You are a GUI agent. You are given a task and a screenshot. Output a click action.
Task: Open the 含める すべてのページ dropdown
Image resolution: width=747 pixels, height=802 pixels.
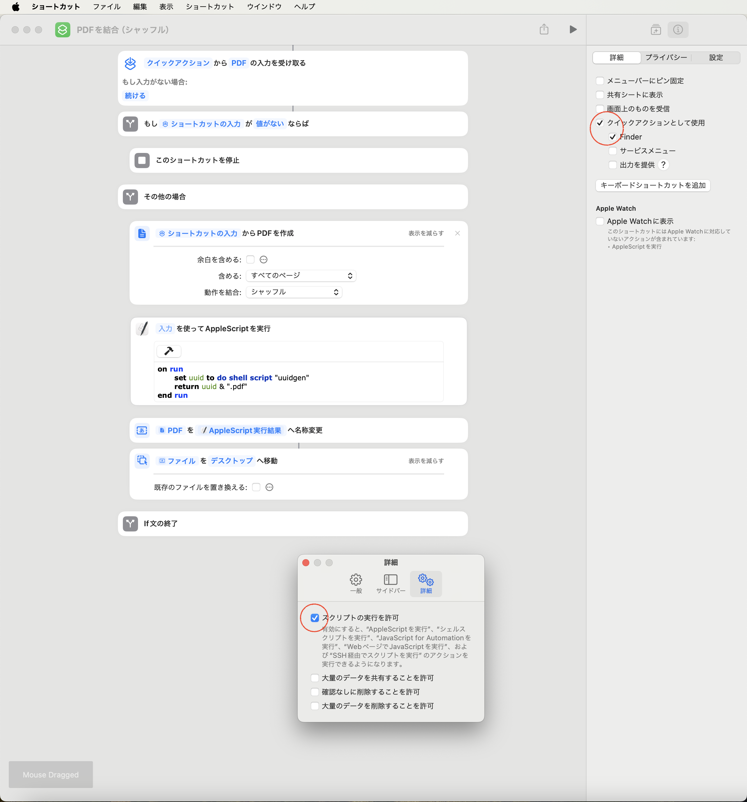(301, 276)
